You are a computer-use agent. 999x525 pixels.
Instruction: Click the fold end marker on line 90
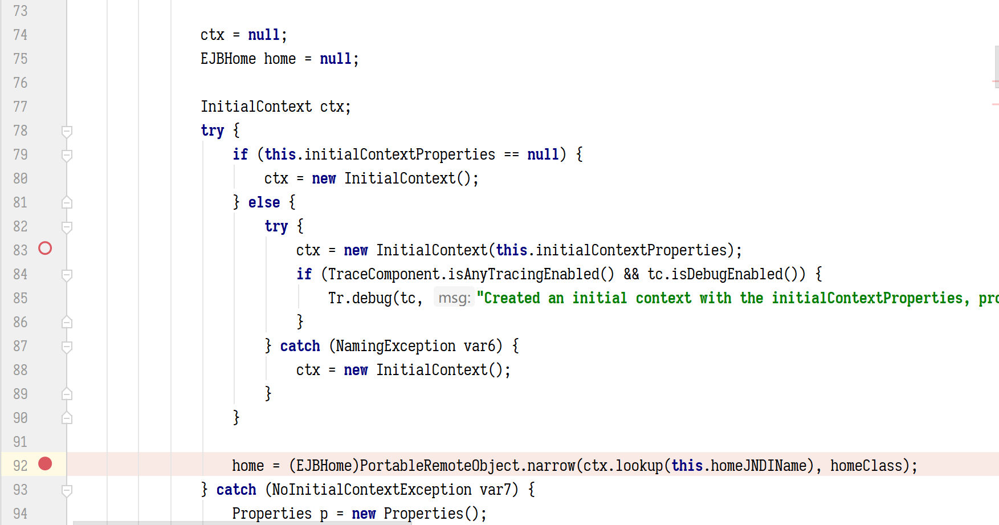pos(67,418)
